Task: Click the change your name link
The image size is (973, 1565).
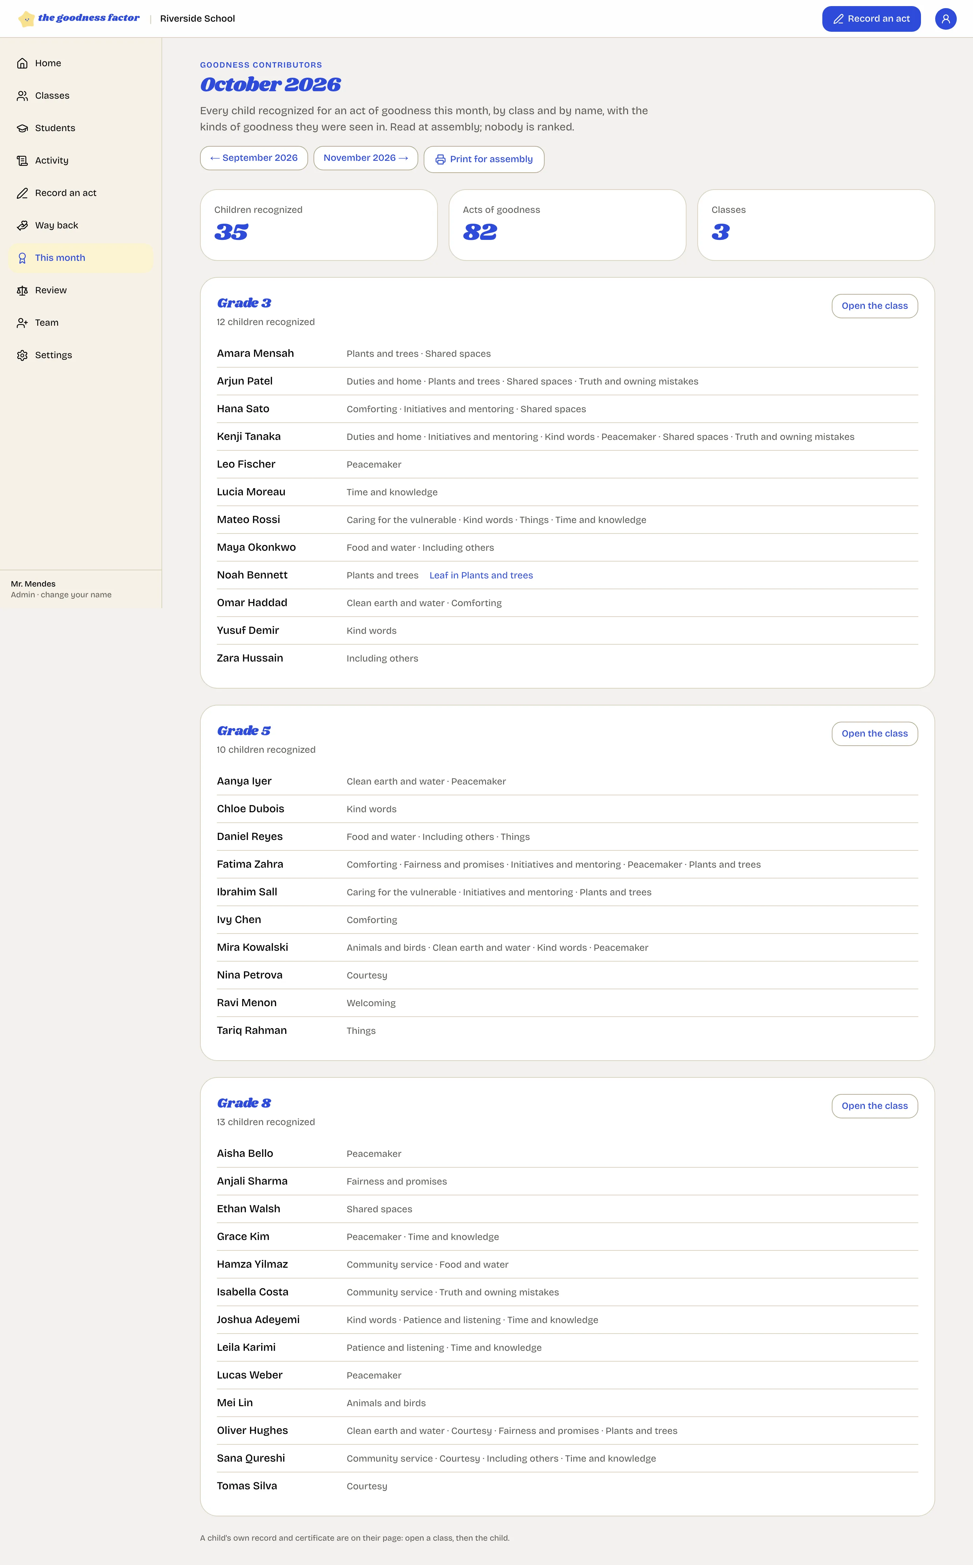Action: point(76,595)
